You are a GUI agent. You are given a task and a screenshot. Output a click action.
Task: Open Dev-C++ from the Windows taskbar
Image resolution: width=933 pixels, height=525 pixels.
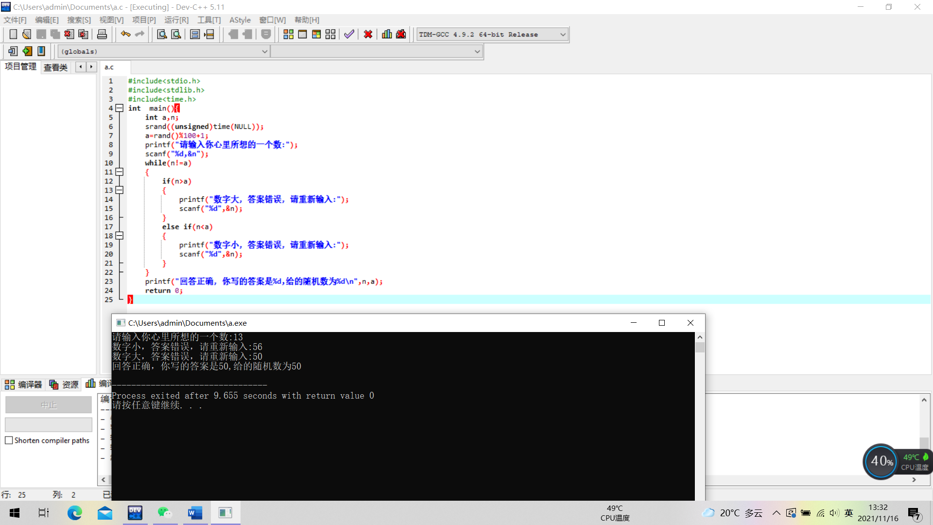pos(135,513)
